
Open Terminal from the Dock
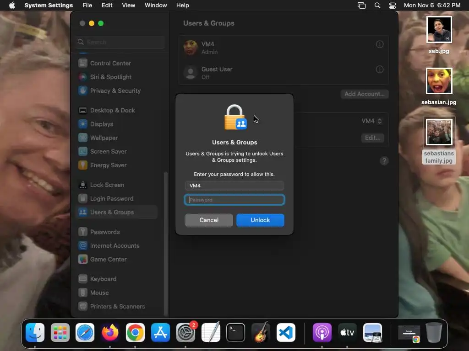(x=236, y=333)
